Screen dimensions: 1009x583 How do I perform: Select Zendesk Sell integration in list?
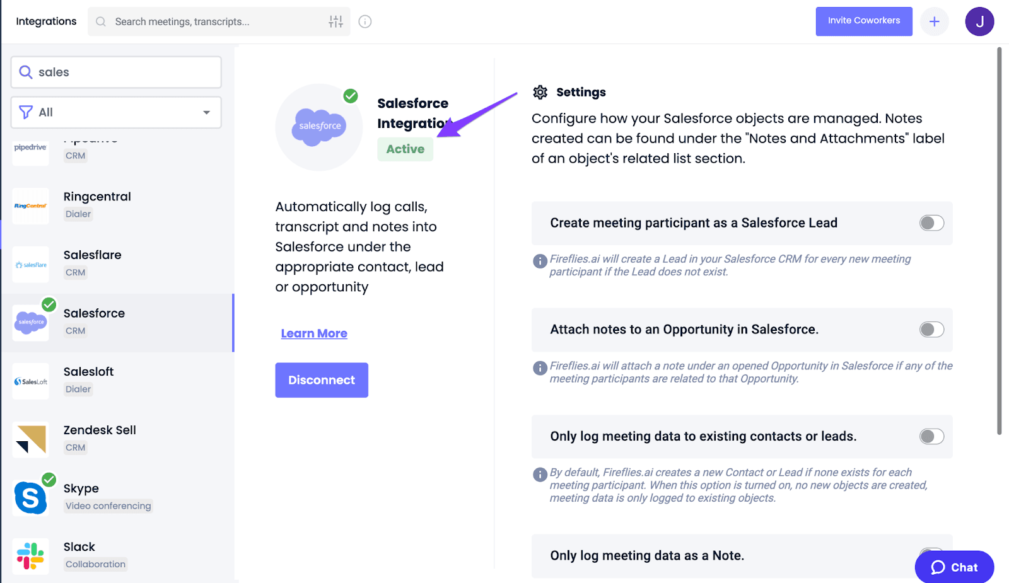tap(117, 439)
